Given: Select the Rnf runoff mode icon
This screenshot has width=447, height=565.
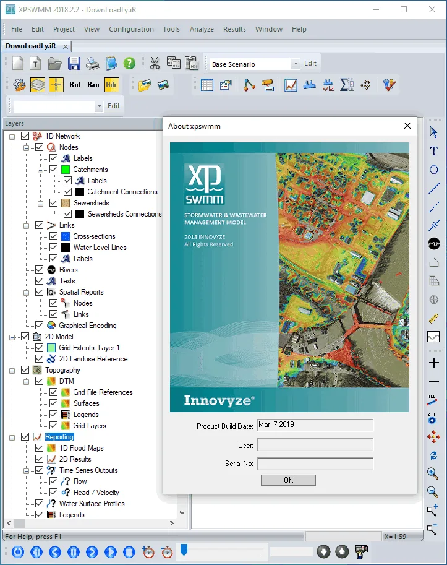Looking at the screenshot, I should coord(75,85).
